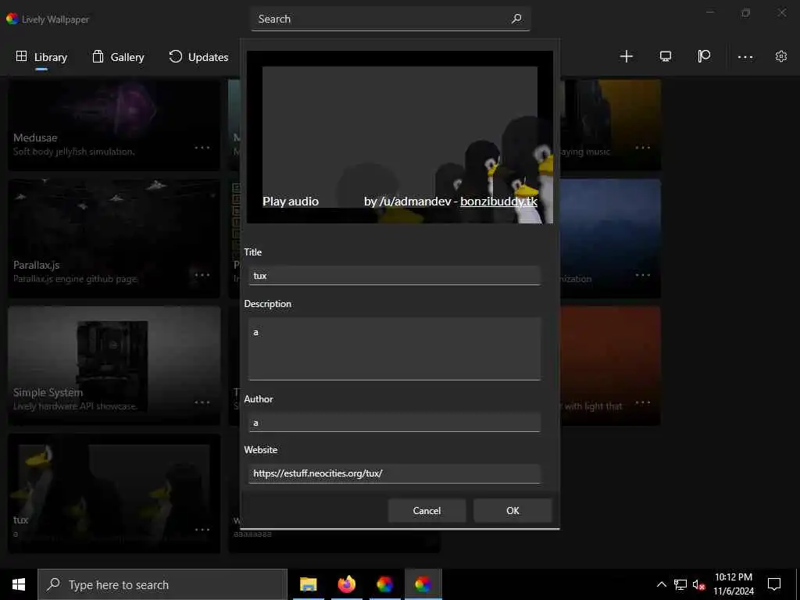Cancel the wallpaper edit dialog
The image size is (800, 600).
(427, 511)
